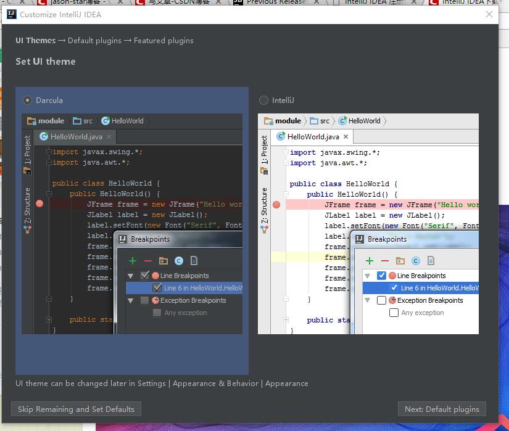
Task: Collapse Exception Breakpoints tree in IntelliJ preview
Action: pyautogui.click(x=368, y=301)
